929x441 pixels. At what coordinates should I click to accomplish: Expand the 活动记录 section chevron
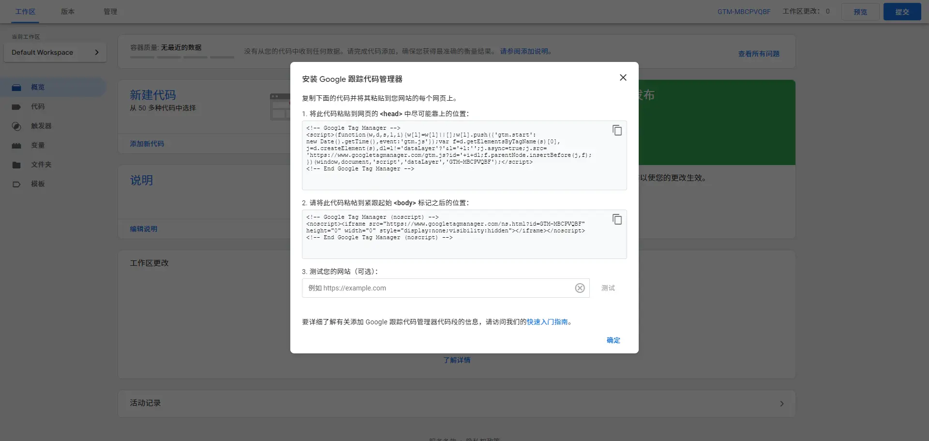(x=781, y=404)
